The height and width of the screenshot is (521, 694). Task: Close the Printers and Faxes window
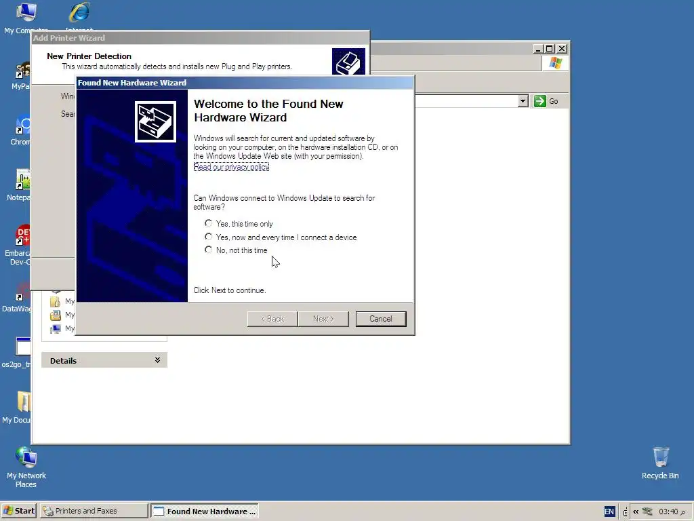point(562,49)
